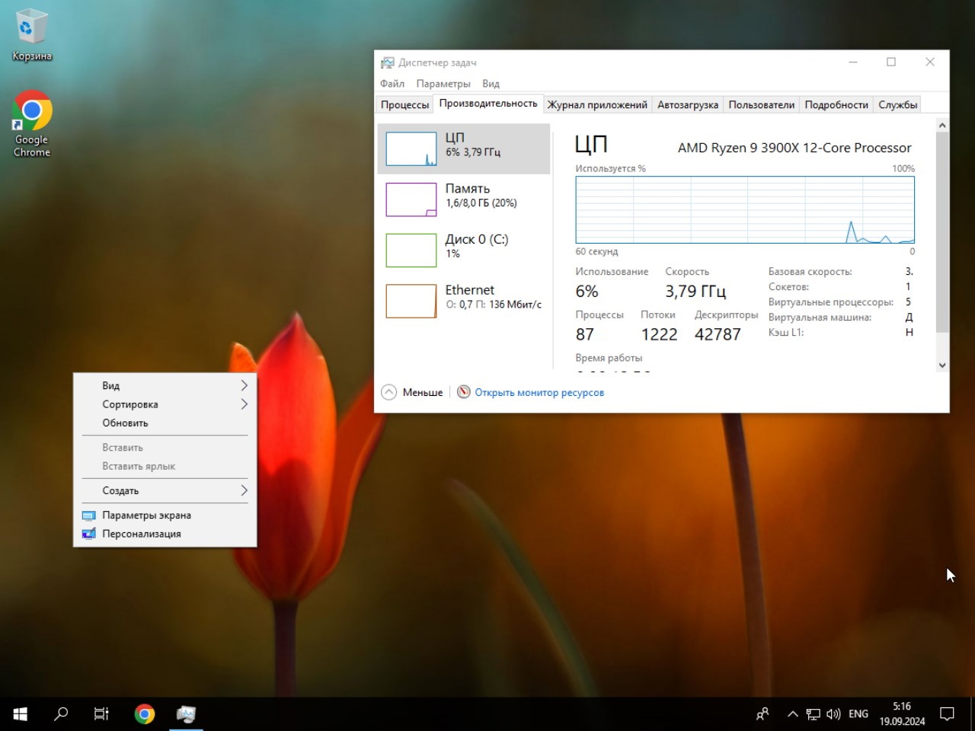Click the volume speaker tray icon
Image resolution: width=975 pixels, height=731 pixels.
coord(833,713)
